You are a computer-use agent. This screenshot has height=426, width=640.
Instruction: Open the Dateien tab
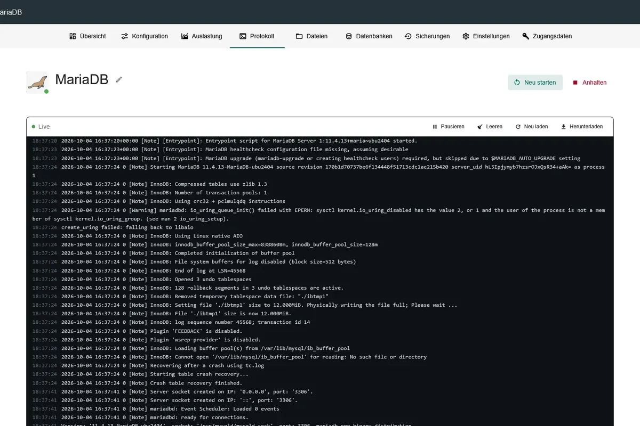311,36
